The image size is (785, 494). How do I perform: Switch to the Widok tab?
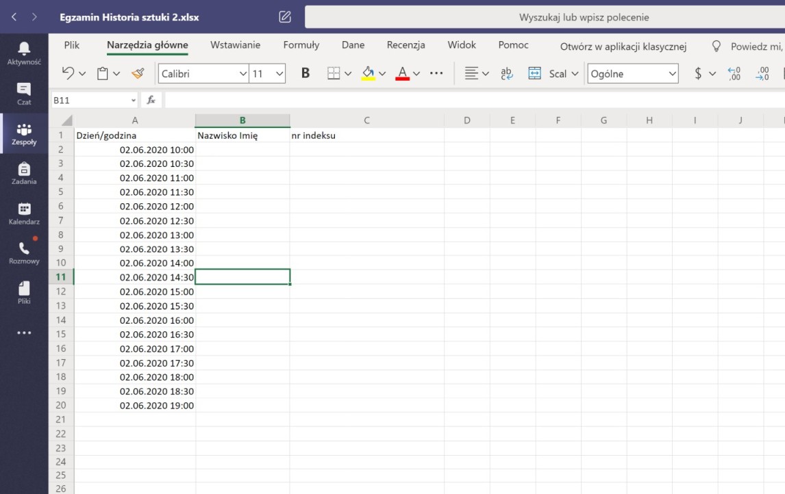coord(462,45)
